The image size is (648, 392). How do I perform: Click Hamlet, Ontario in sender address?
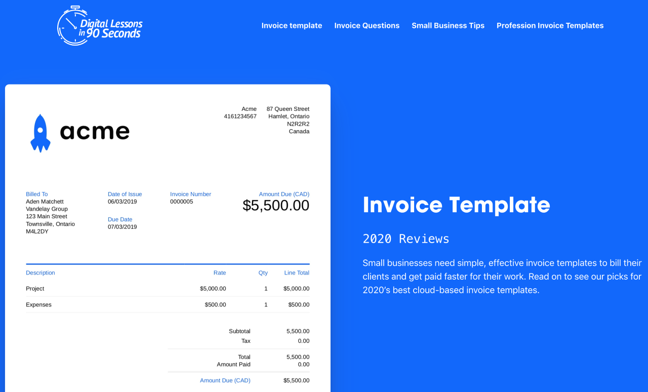click(289, 116)
